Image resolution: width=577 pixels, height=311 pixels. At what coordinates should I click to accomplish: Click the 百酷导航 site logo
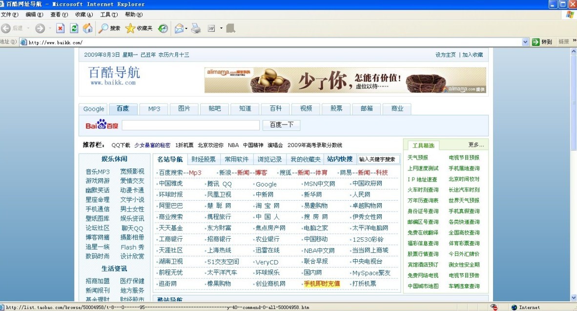coord(114,76)
